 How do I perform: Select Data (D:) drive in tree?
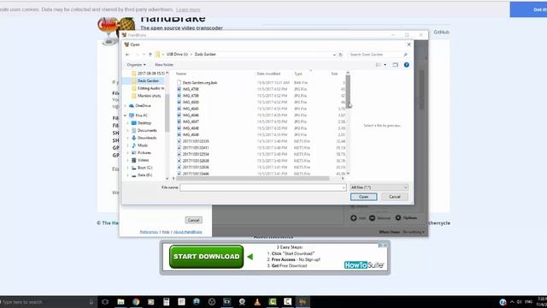click(x=144, y=175)
